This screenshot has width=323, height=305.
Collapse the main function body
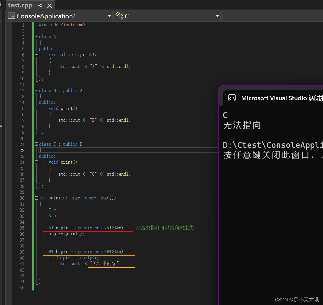(x=36, y=198)
